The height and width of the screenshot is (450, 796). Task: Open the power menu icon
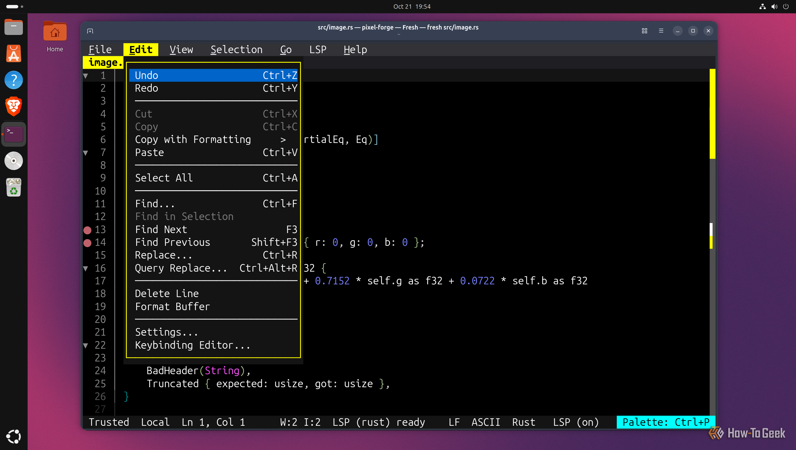[786, 7]
